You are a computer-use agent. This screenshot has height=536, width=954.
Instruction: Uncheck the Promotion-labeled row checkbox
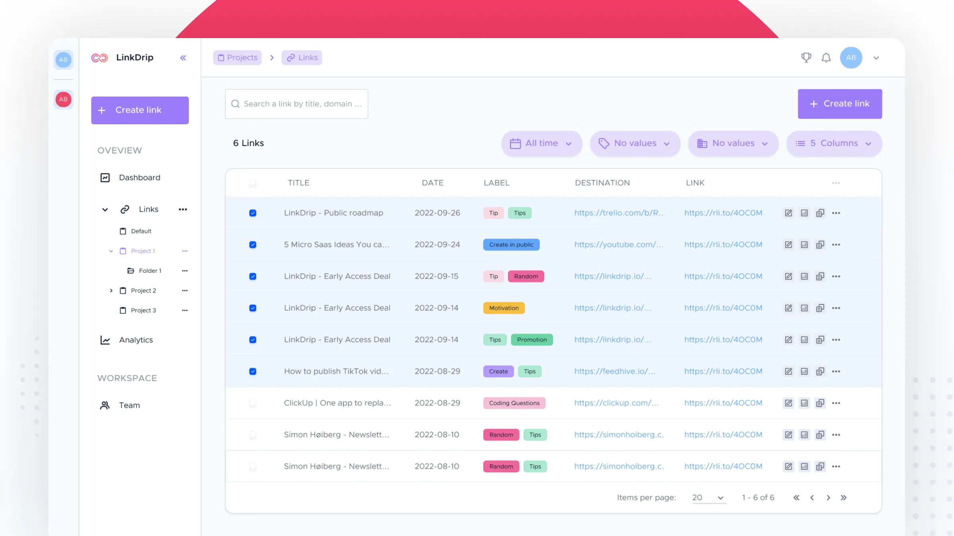click(252, 340)
